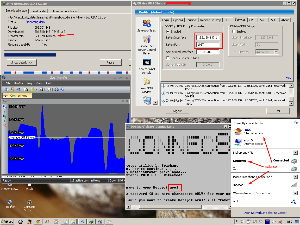The width and height of the screenshot is (300, 225).
Task: Open Network and Sharing Center link
Action: coord(265,213)
